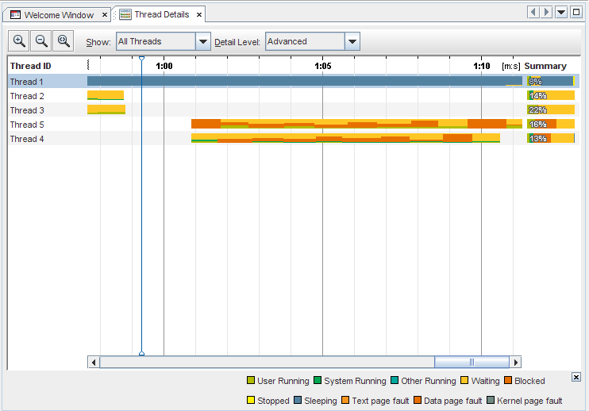Click the Kernel page fault legend swatch

[491, 400]
